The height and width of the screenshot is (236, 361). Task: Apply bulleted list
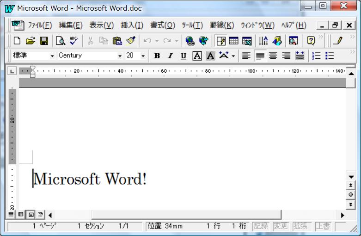[330, 56]
